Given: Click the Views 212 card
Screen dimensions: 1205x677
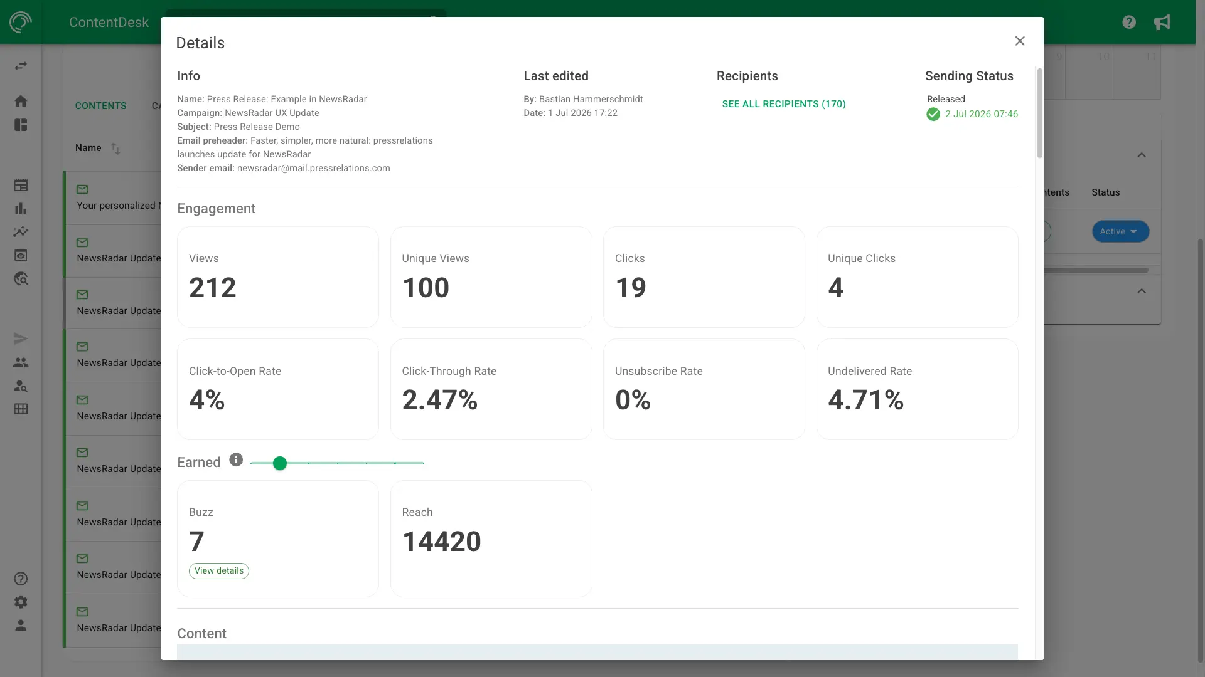Looking at the screenshot, I should pyautogui.click(x=278, y=277).
